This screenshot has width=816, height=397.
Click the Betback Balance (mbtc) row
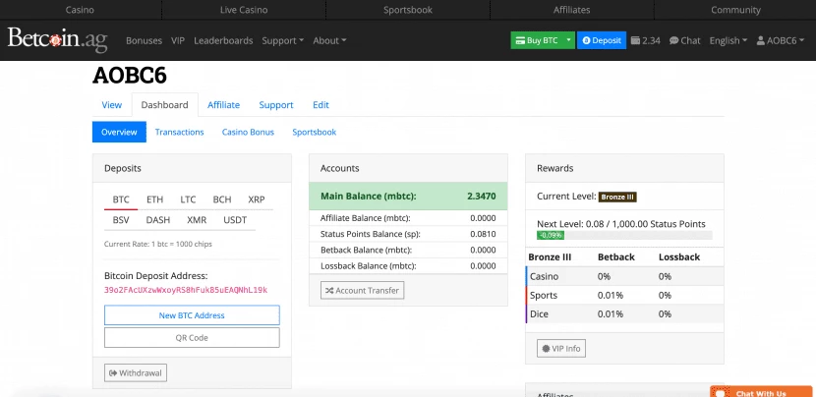pos(408,250)
